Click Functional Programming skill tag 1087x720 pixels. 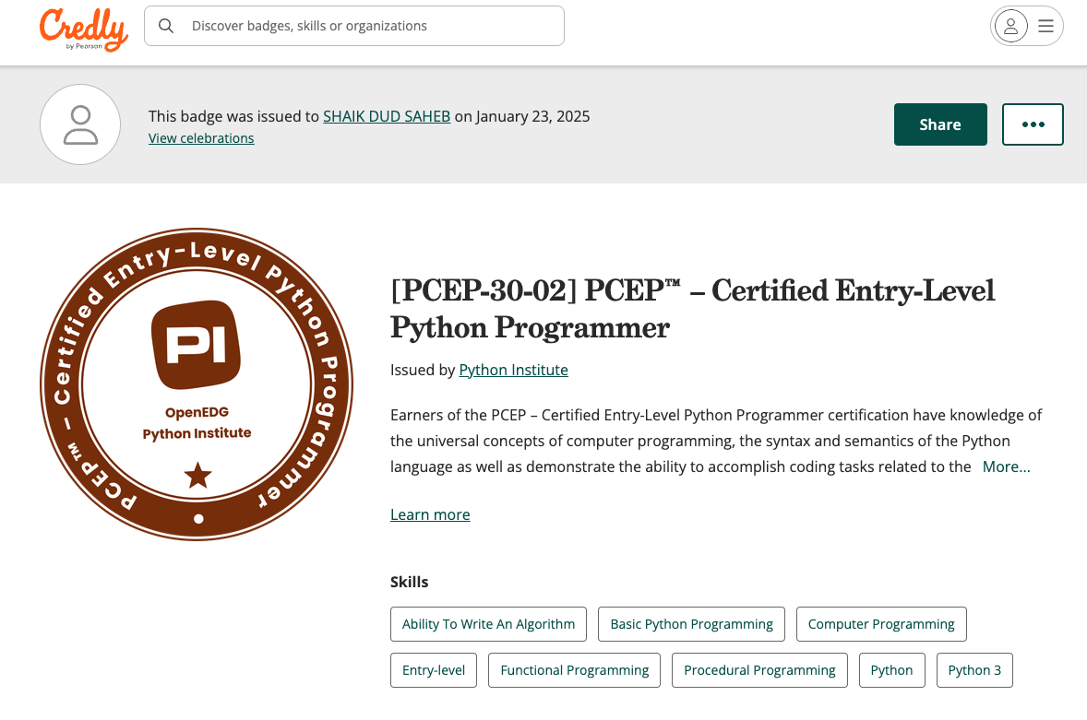(x=574, y=670)
